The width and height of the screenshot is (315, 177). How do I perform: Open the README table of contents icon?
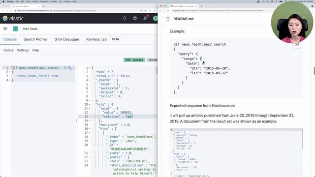point(167,19)
